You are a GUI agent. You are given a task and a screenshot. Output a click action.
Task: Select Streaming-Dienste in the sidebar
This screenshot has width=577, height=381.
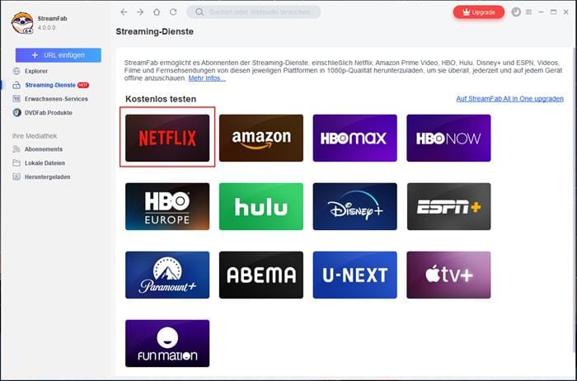(x=50, y=85)
